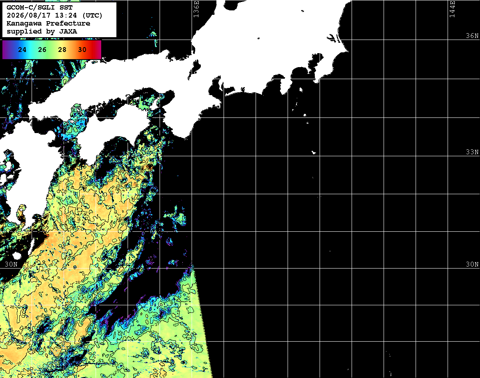Pick the 24 value on the color scale
This screenshot has width=480, height=378.
[22, 50]
